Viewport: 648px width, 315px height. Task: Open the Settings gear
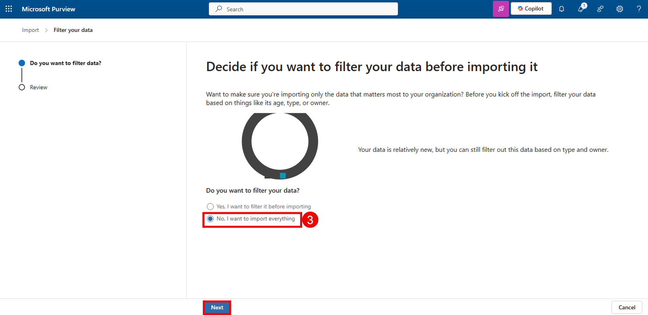(x=620, y=9)
